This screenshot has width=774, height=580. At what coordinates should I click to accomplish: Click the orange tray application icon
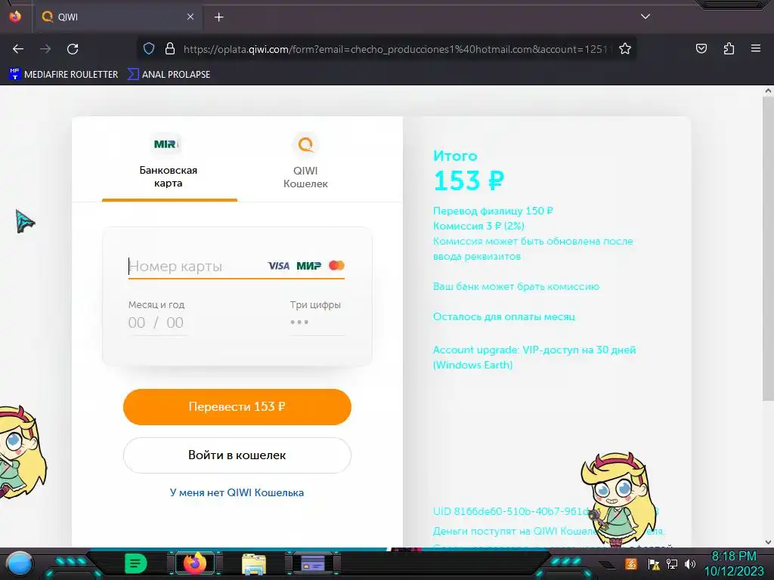pos(631,563)
